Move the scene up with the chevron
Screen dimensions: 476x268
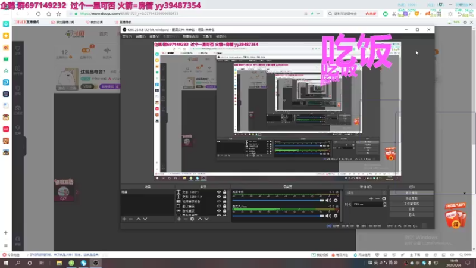point(139,219)
